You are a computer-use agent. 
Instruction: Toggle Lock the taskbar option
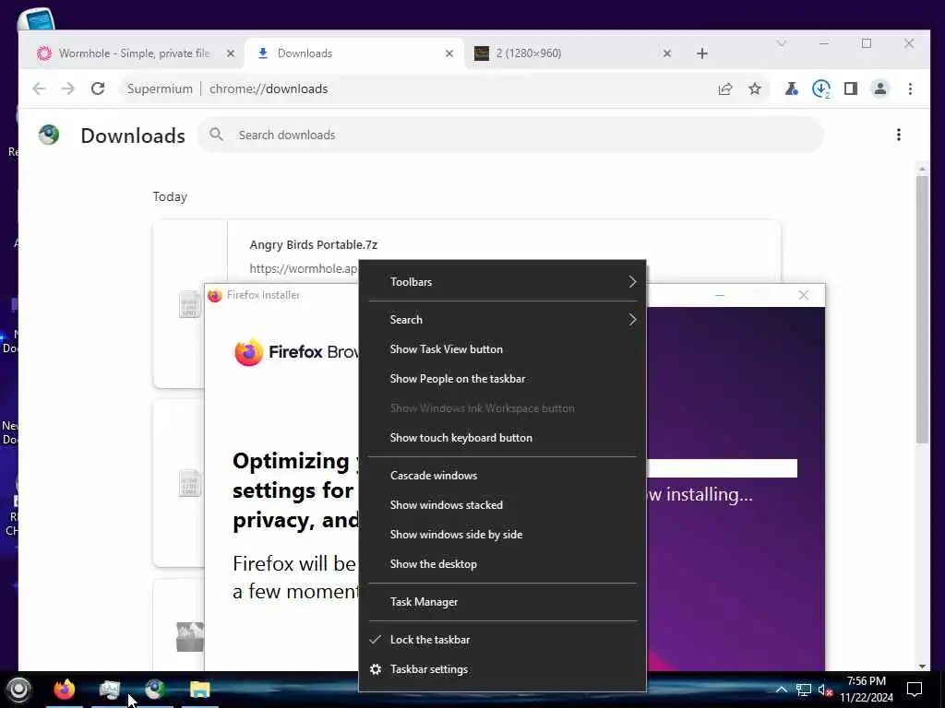pyautogui.click(x=502, y=640)
